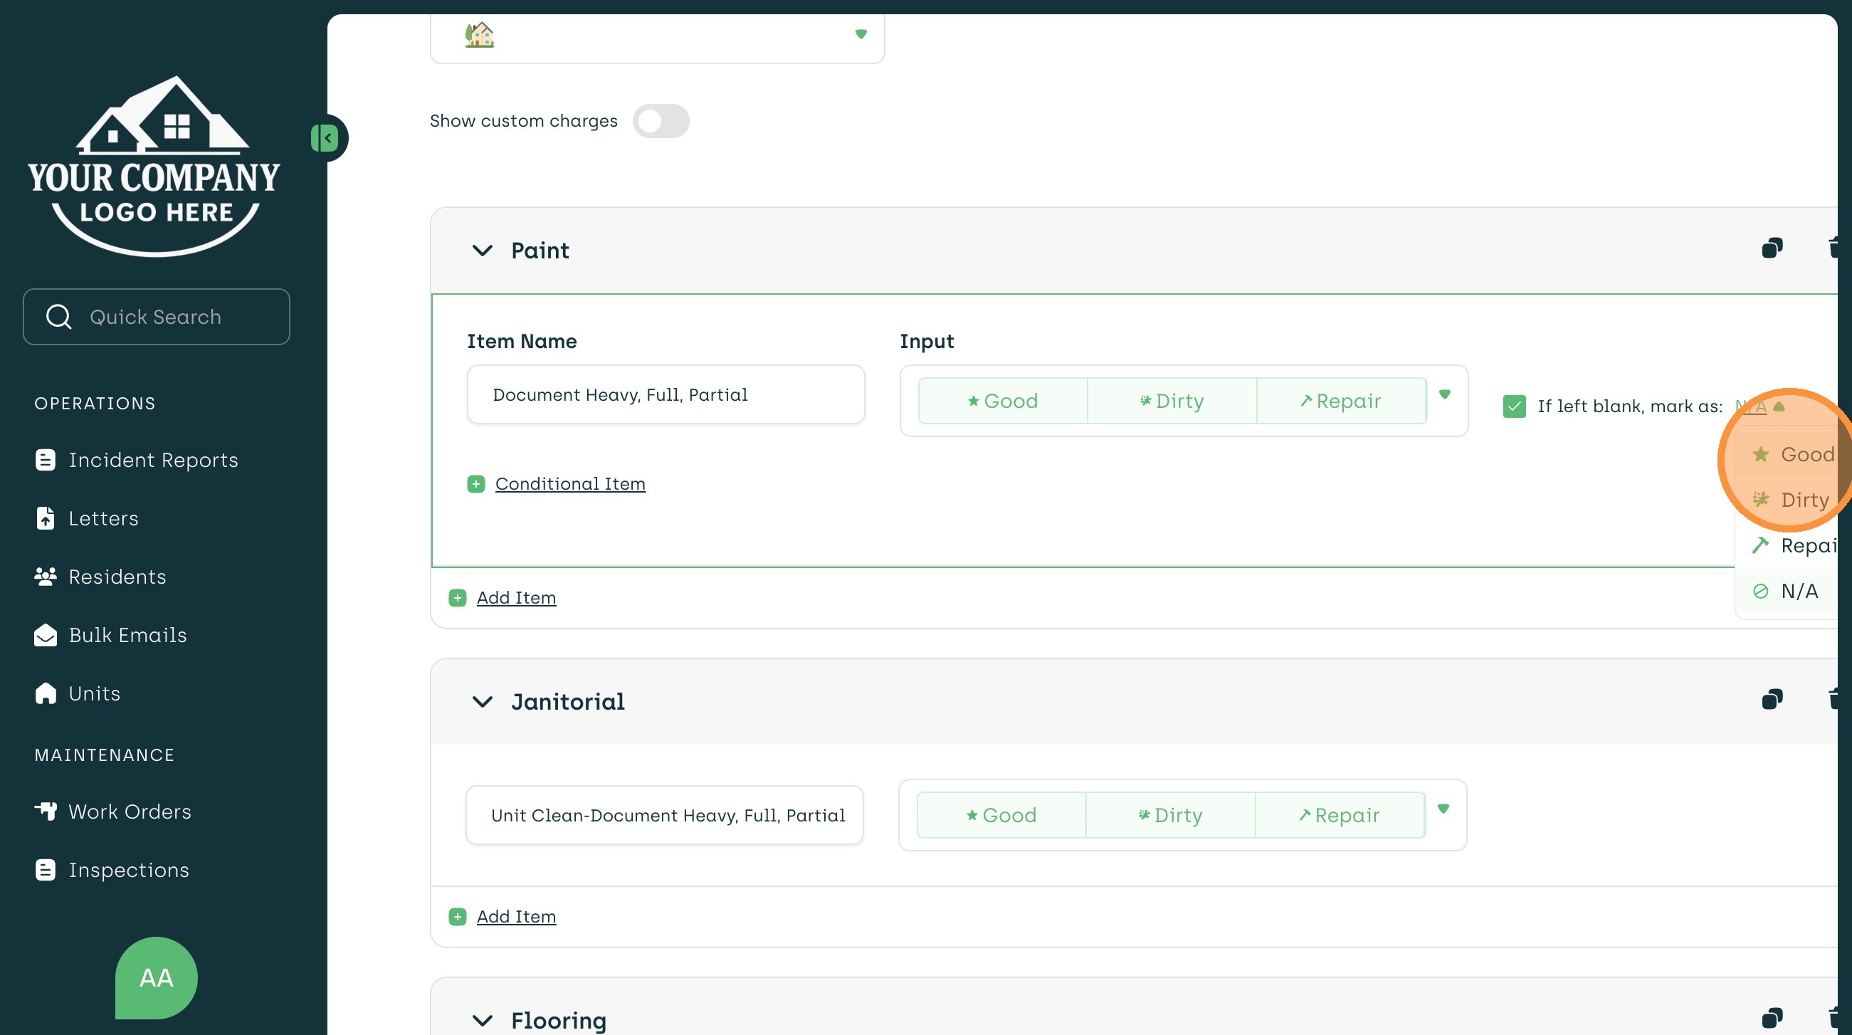Toggle the Show custom charges switch

[660, 121]
